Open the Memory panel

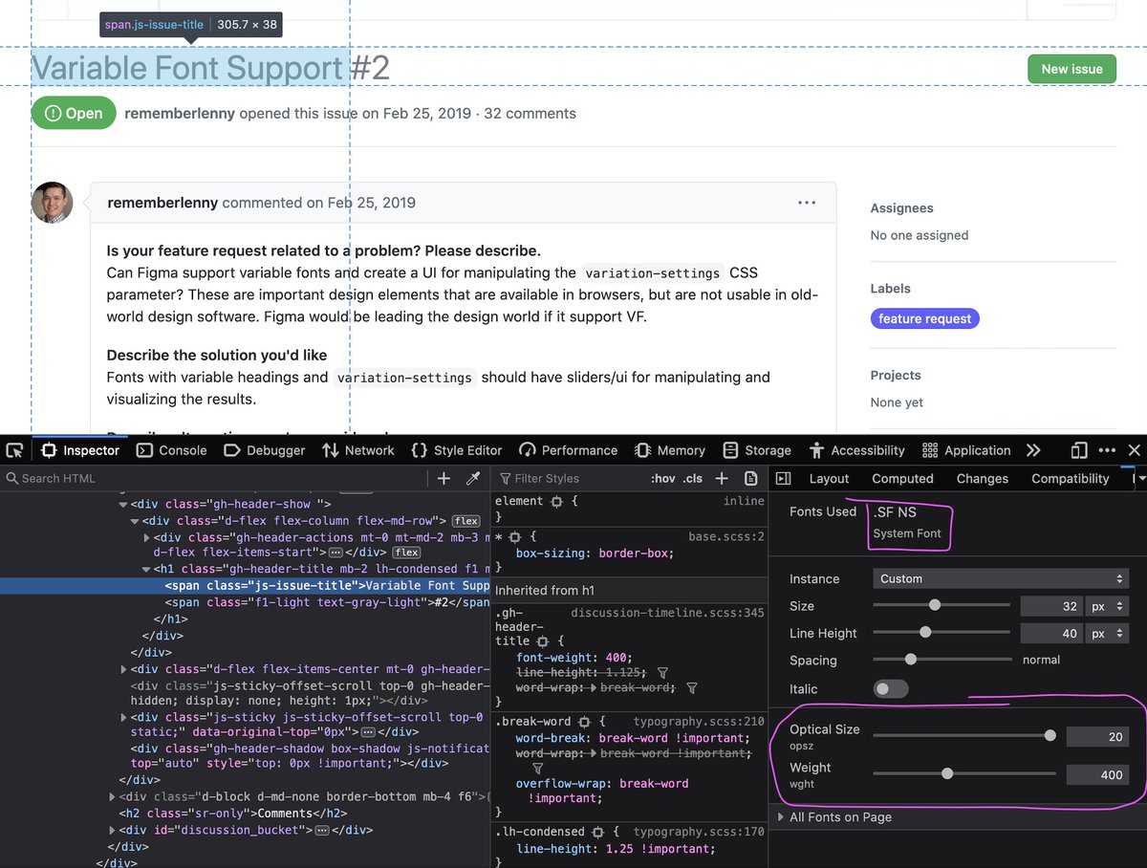point(669,450)
